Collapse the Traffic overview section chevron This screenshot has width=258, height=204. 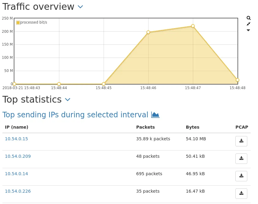[80, 7]
